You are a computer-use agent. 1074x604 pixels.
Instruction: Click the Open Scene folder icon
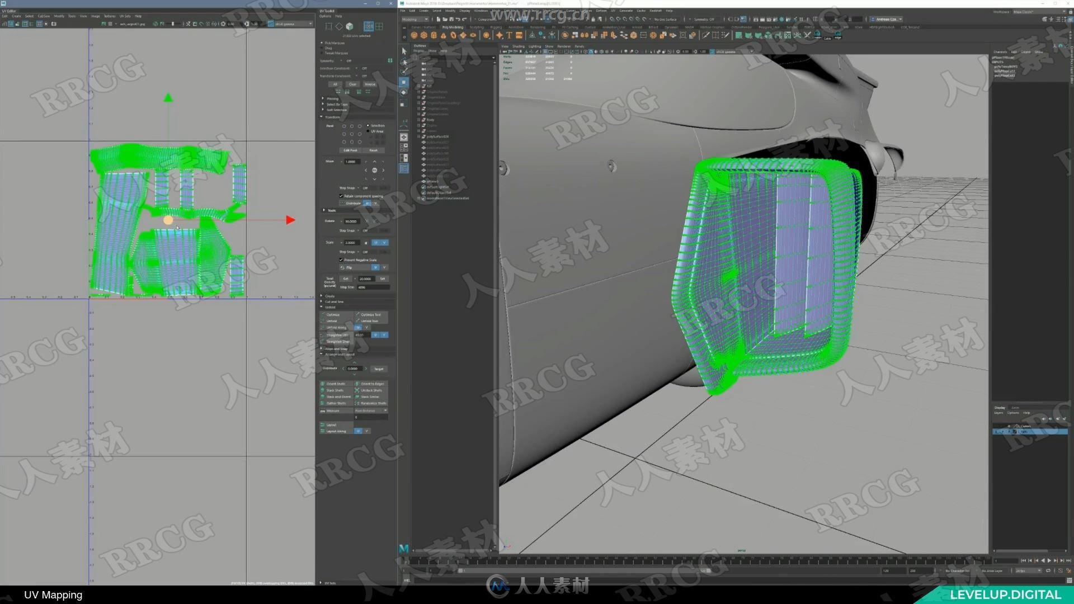tap(445, 19)
